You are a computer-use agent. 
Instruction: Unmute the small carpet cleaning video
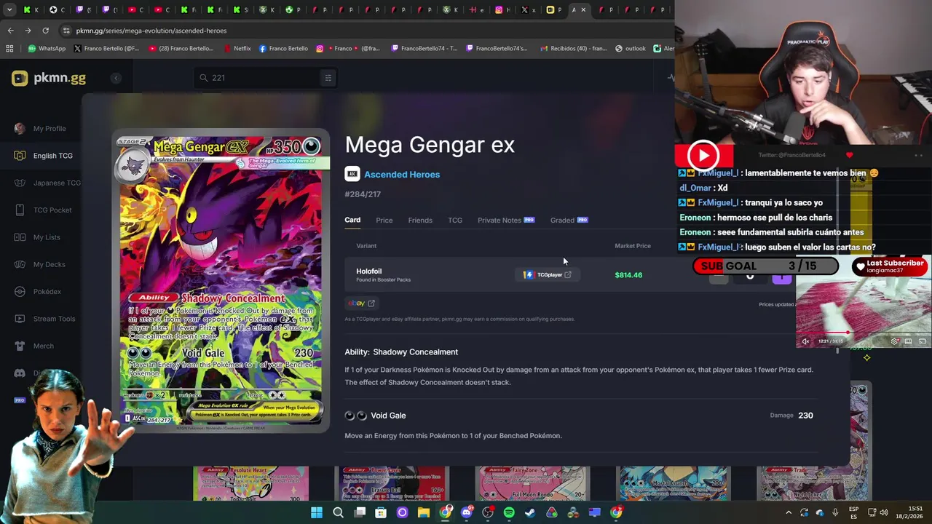805,341
